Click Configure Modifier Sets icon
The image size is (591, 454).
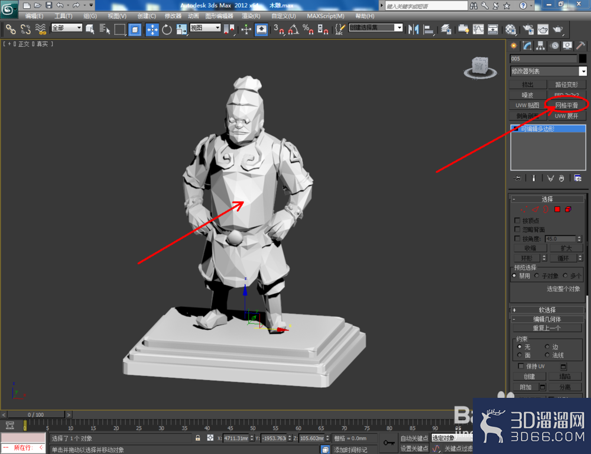577,178
